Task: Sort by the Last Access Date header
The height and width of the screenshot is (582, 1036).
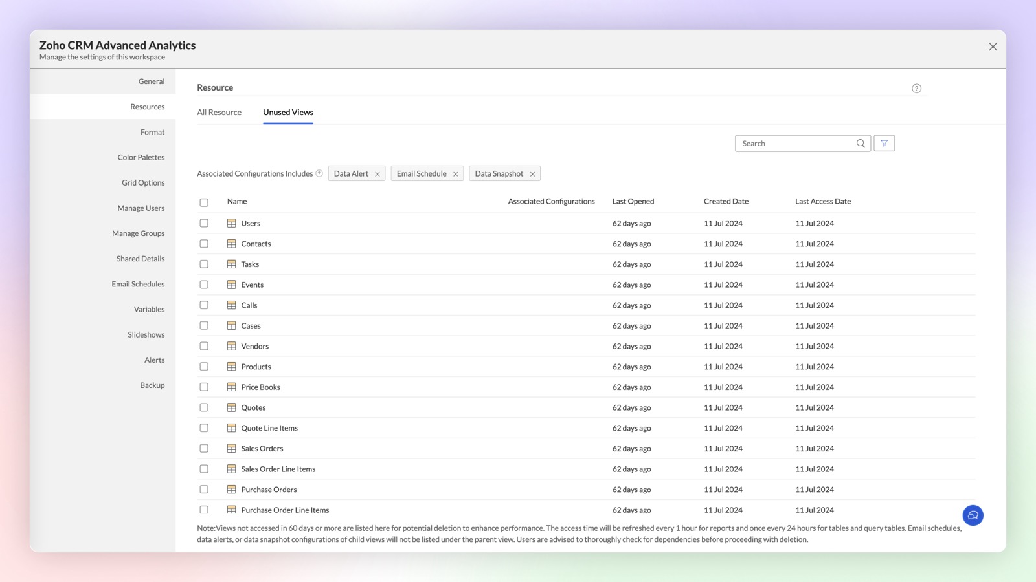Action: 823,202
